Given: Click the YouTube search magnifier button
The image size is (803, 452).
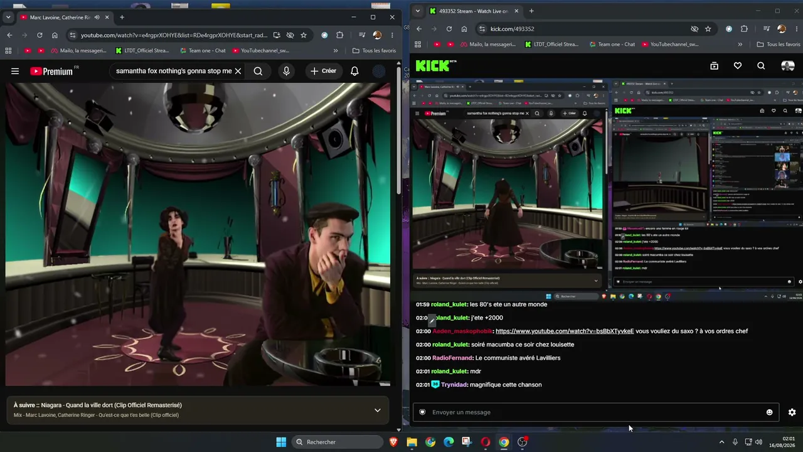Looking at the screenshot, I should (258, 71).
